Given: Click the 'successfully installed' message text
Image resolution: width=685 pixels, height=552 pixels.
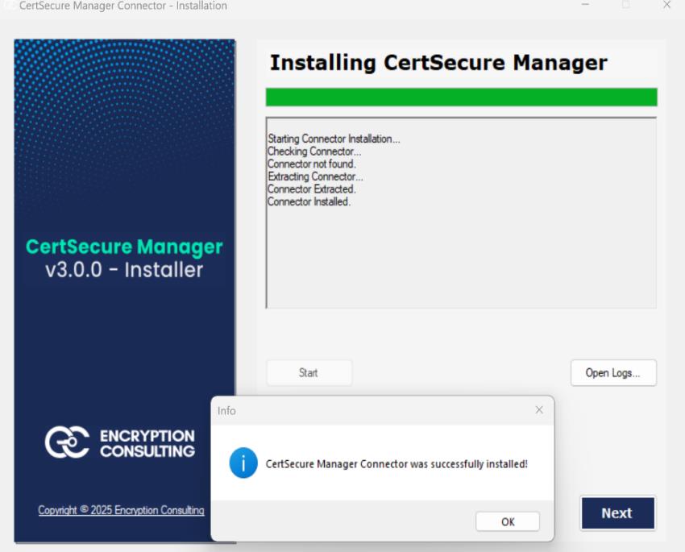Looking at the screenshot, I should [x=396, y=464].
